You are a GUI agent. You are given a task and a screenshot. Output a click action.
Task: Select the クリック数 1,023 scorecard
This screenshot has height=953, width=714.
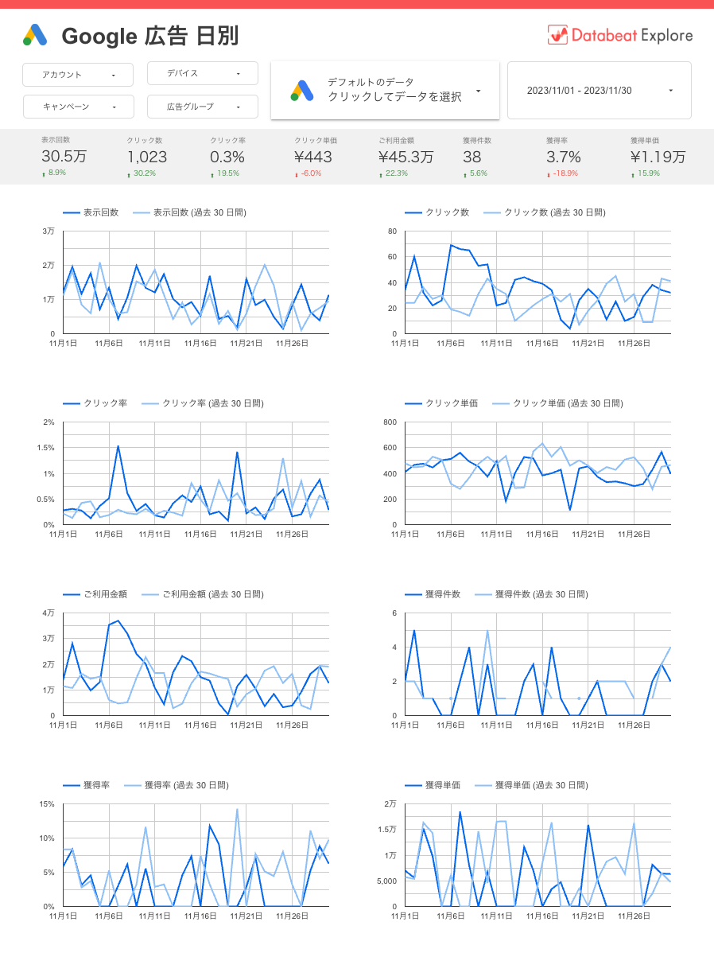pos(146,156)
